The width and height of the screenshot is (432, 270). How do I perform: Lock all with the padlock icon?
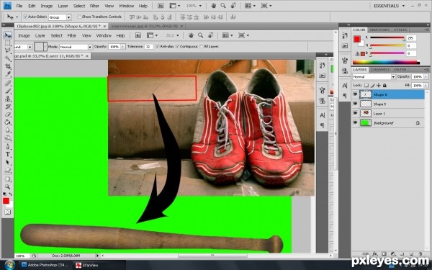tap(384, 86)
